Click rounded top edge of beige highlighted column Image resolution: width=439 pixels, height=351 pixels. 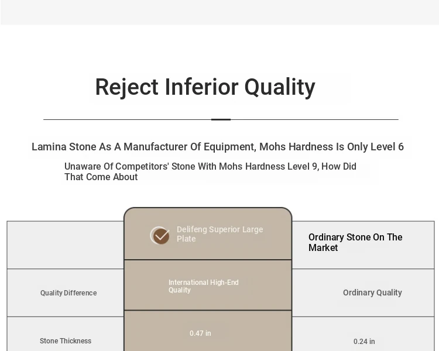pos(208,209)
